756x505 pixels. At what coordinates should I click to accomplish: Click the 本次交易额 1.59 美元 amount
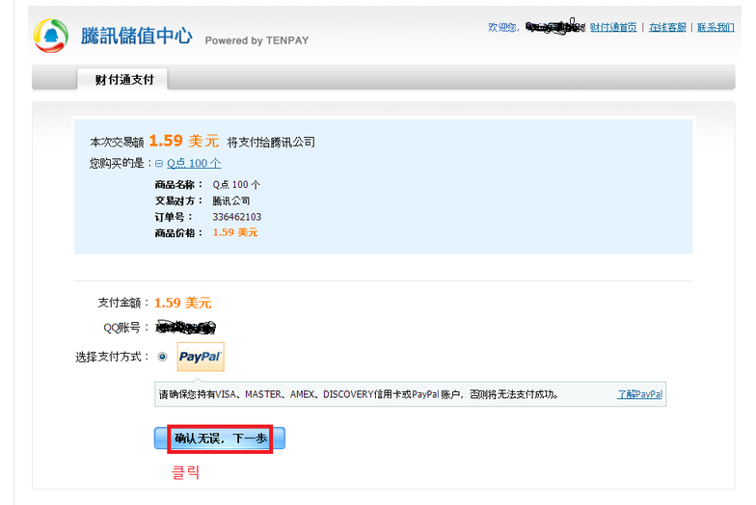click(x=183, y=141)
